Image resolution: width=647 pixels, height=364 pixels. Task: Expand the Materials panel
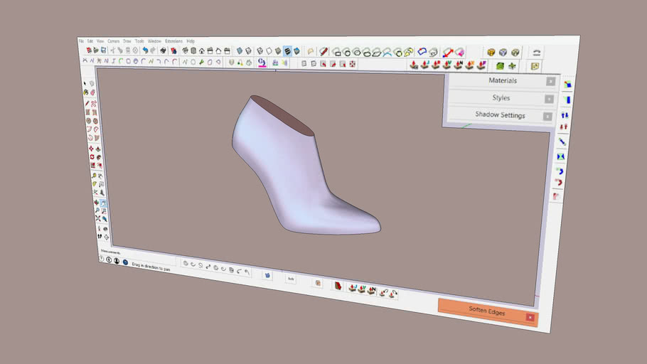click(x=503, y=81)
